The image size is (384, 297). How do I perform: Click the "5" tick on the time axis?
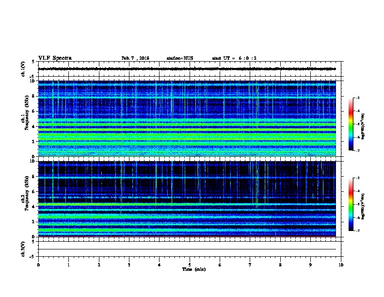[x=190, y=265]
